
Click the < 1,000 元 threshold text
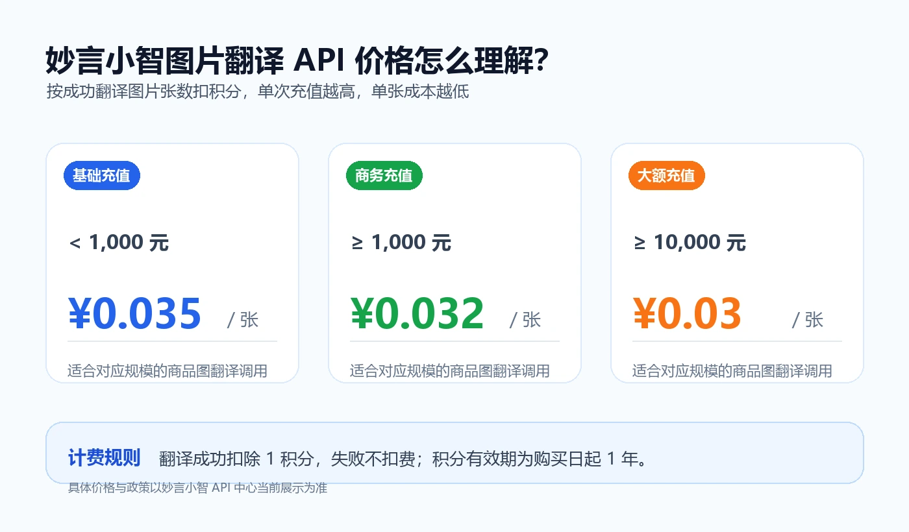119,243
